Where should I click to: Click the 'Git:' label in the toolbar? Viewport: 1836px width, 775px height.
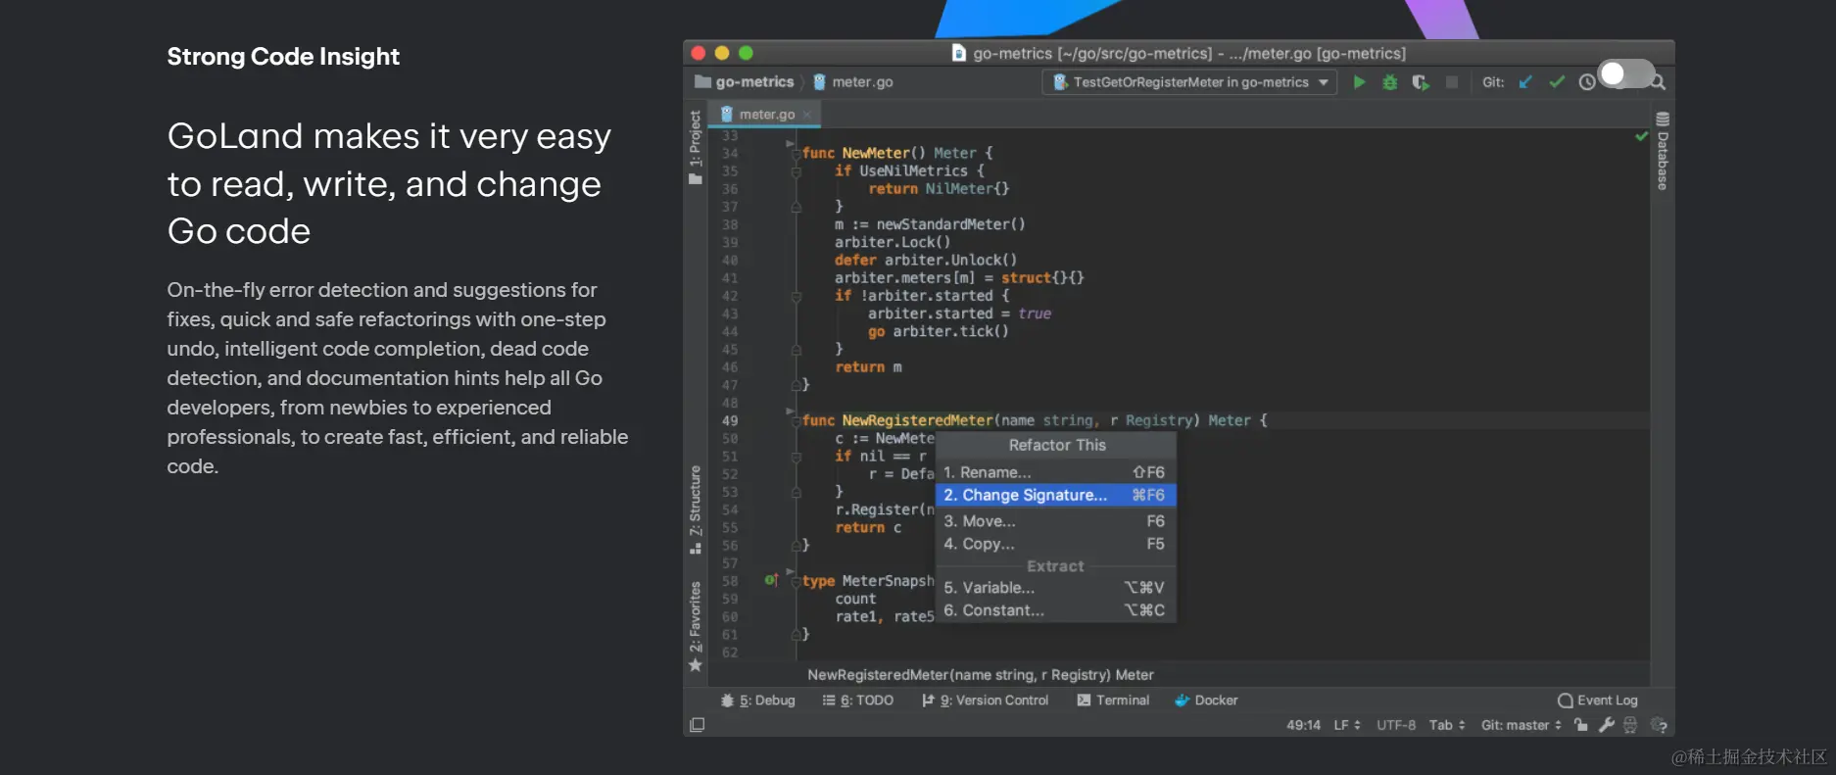(x=1493, y=82)
